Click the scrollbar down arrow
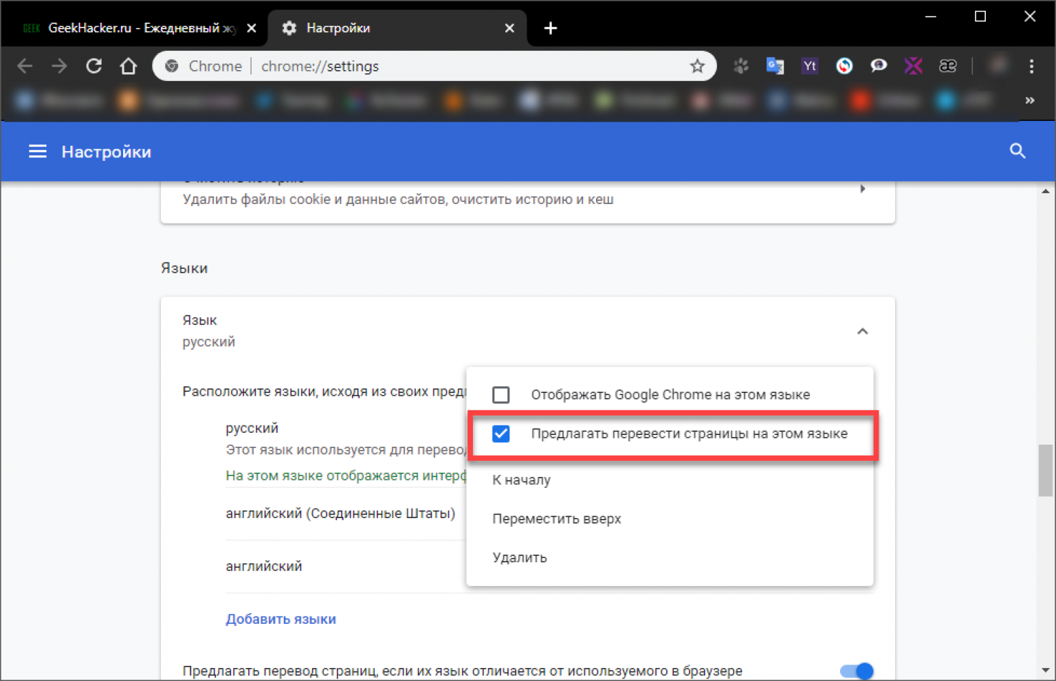The height and width of the screenshot is (681, 1056). (1046, 671)
